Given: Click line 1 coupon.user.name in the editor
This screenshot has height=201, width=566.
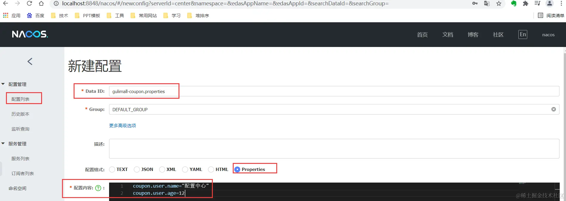Looking at the screenshot, I should (x=171, y=186).
